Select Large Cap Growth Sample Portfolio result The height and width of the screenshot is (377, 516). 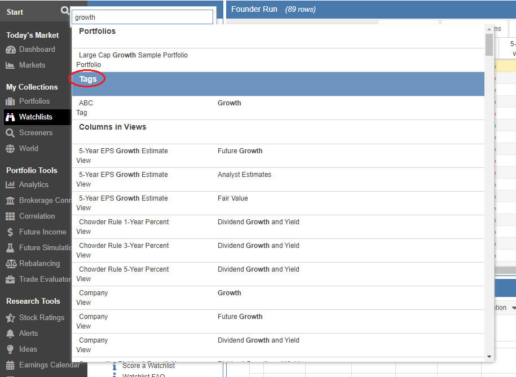133,55
